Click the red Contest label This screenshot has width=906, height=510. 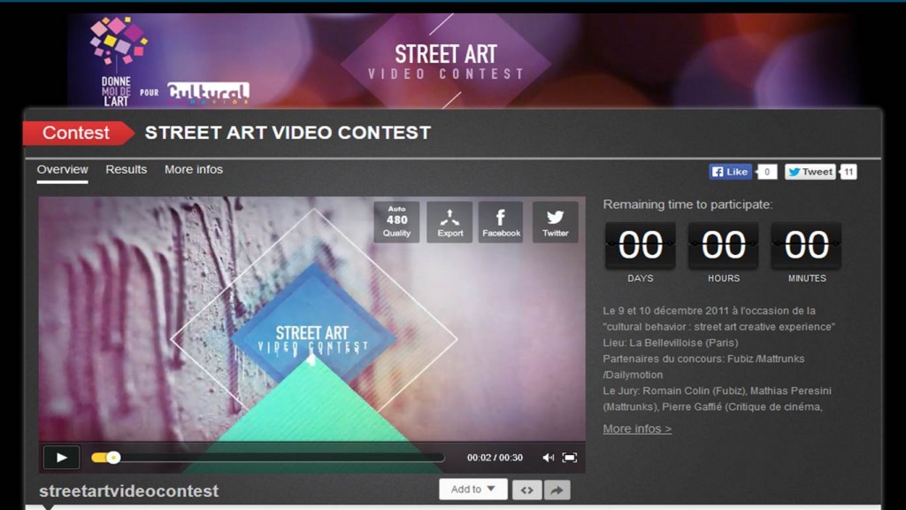(x=77, y=133)
